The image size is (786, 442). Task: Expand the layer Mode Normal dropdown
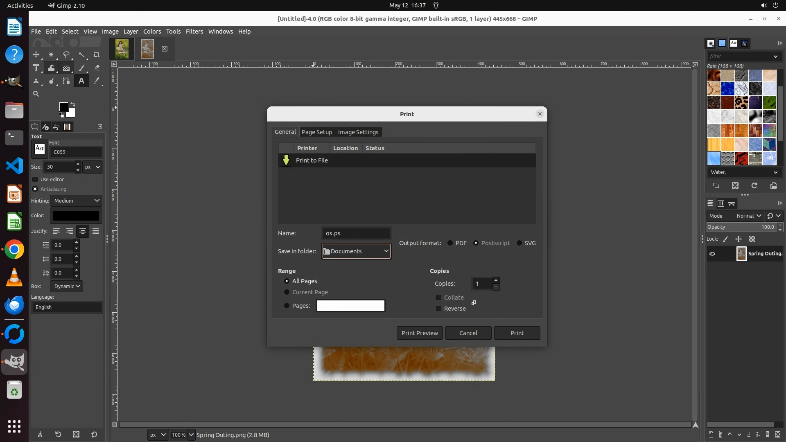(748, 216)
